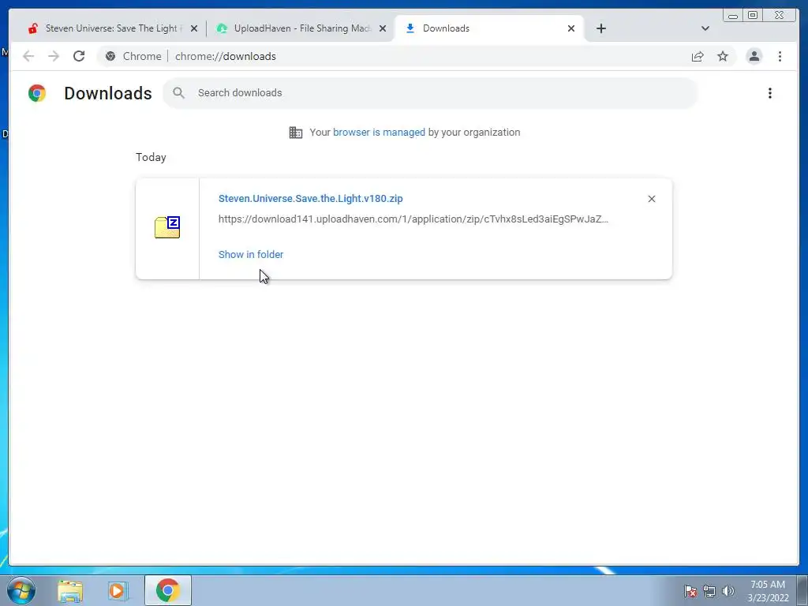Click the Today date heading

(x=151, y=157)
